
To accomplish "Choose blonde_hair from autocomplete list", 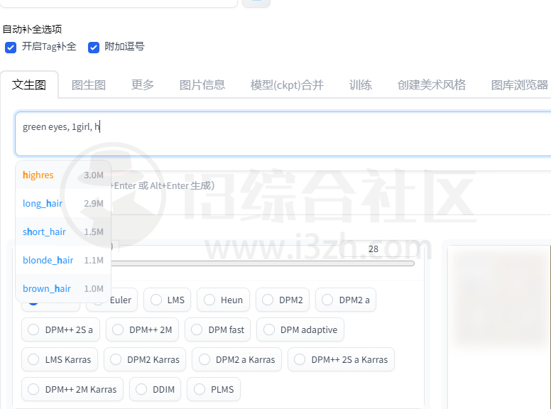I will click(x=63, y=261).
